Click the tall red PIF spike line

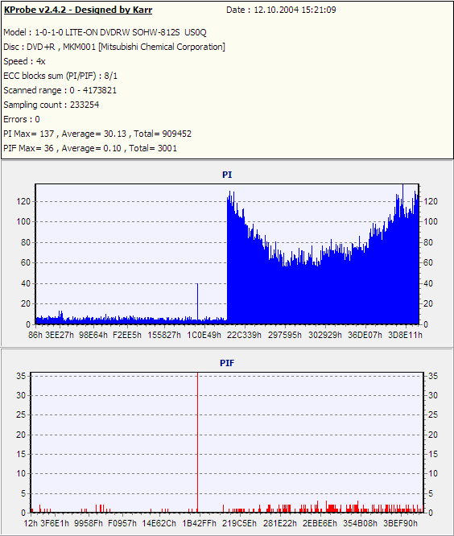pyautogui.click(x=197, y=443)
